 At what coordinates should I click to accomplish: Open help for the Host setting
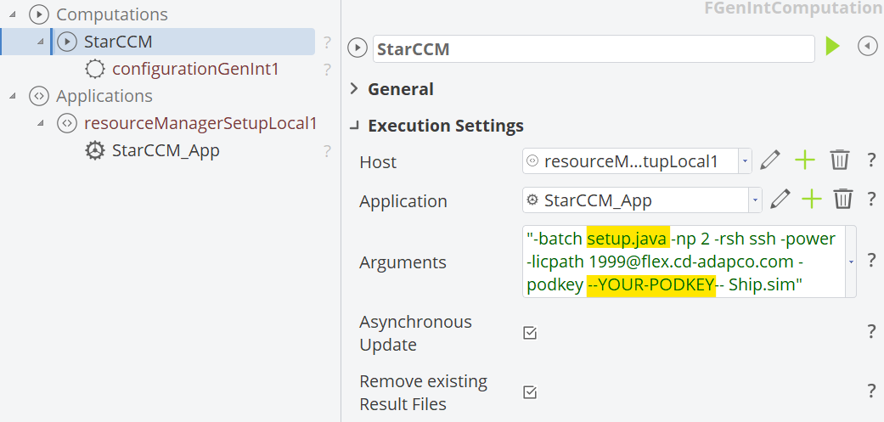(871, 161)
